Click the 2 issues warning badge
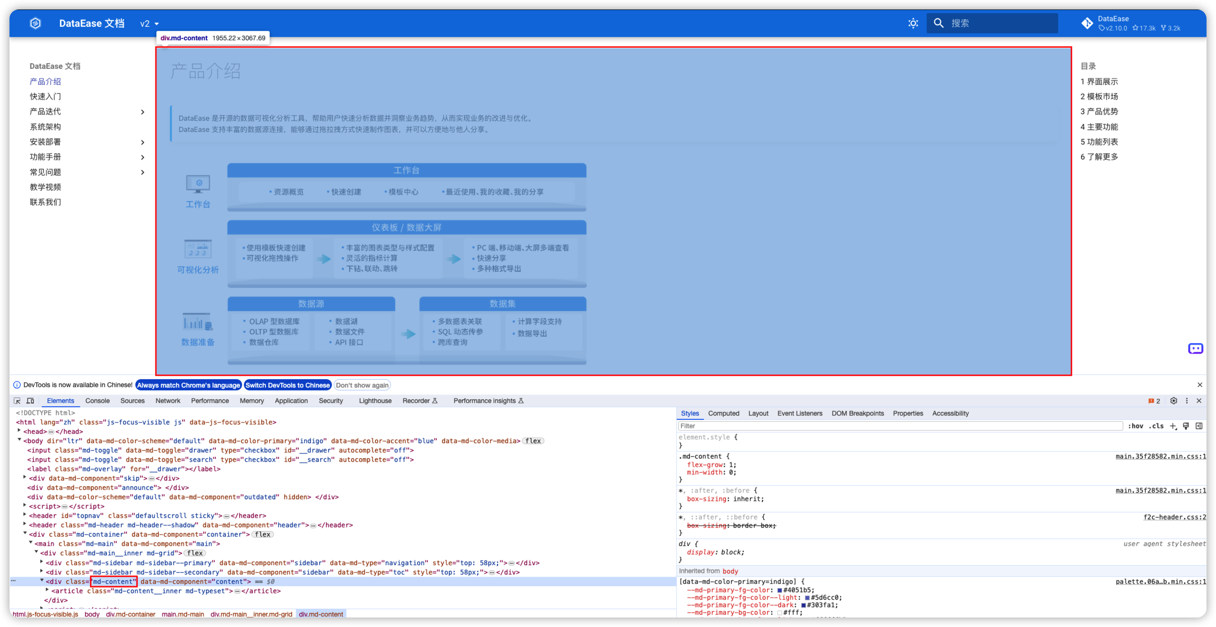Viewport: 1216px width, 627px height. coord(1154,401)
